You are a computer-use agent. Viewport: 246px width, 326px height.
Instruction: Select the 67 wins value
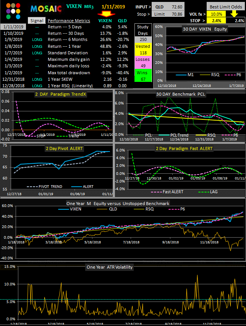pos(143,79)
